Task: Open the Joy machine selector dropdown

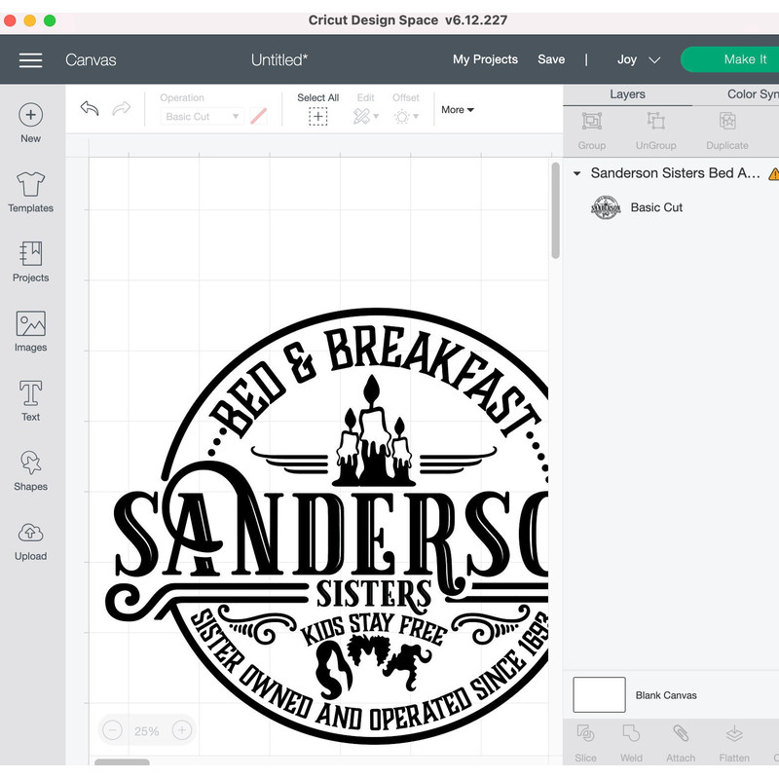Action: pyautogui.click(x=638, y=59)
